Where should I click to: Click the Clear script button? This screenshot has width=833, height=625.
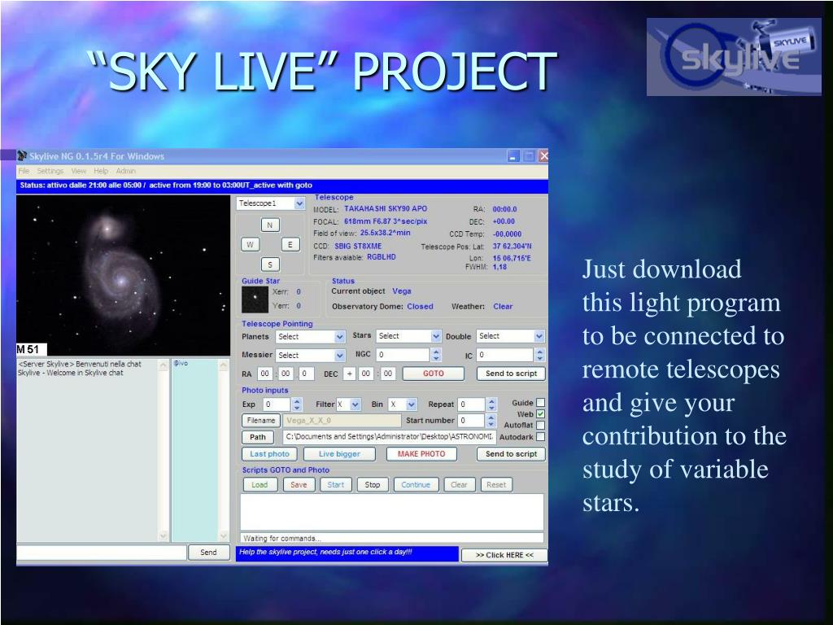tap(459, 485)
